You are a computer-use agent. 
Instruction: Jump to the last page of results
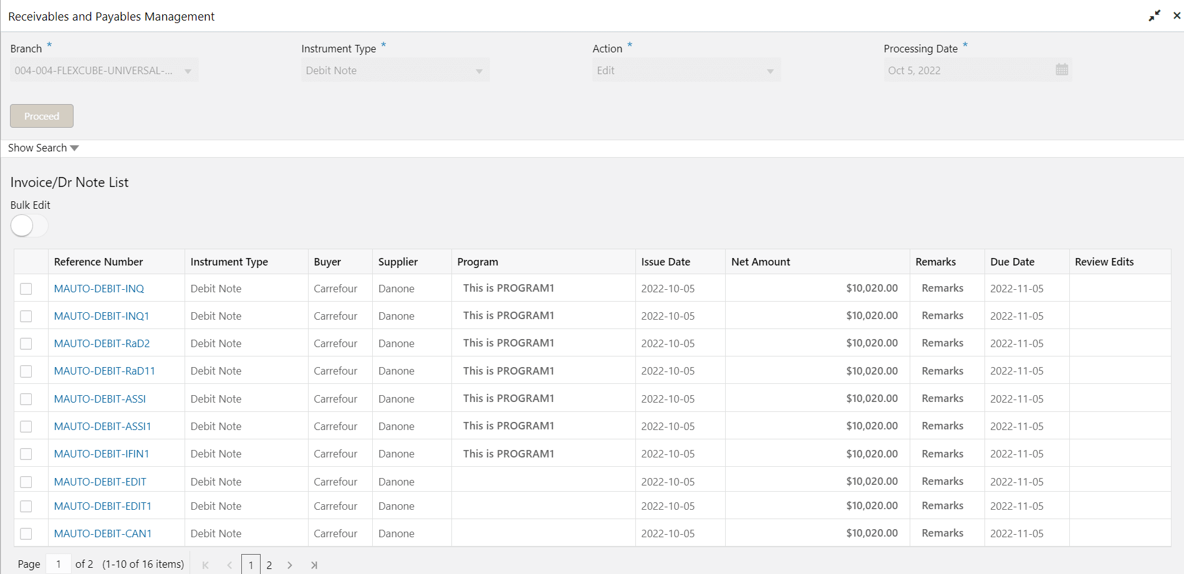(x=314, y=565)
